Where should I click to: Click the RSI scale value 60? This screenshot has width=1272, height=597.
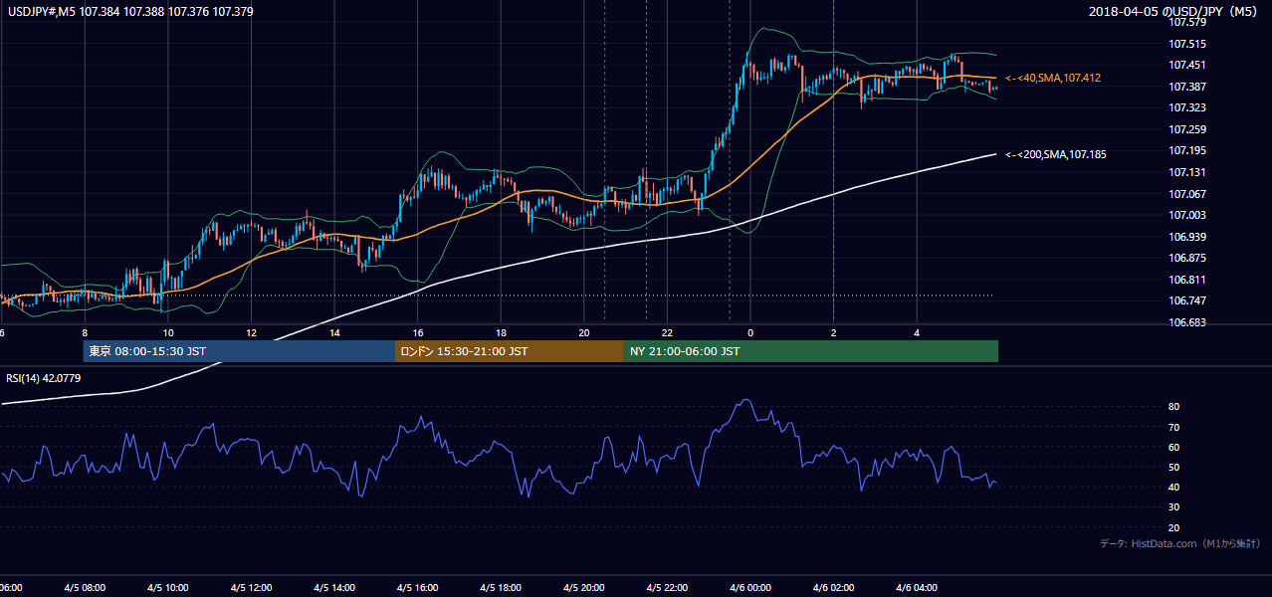1174,447
